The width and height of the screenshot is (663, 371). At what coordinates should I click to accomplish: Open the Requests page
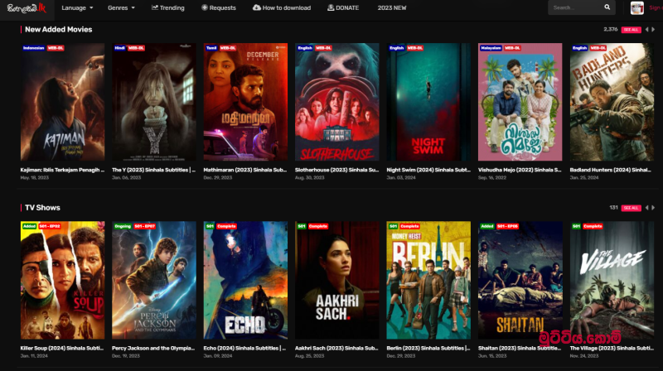pyautogui.click(x=219, y=7)
